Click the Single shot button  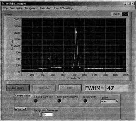click(44, 88)
